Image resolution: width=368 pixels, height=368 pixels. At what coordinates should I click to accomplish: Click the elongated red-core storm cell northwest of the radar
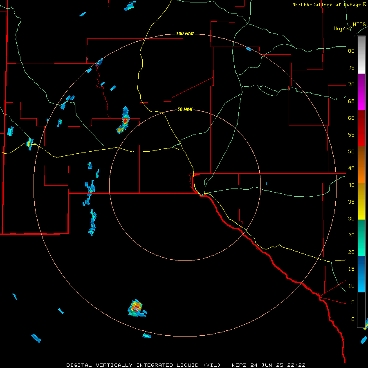point(123,120)
